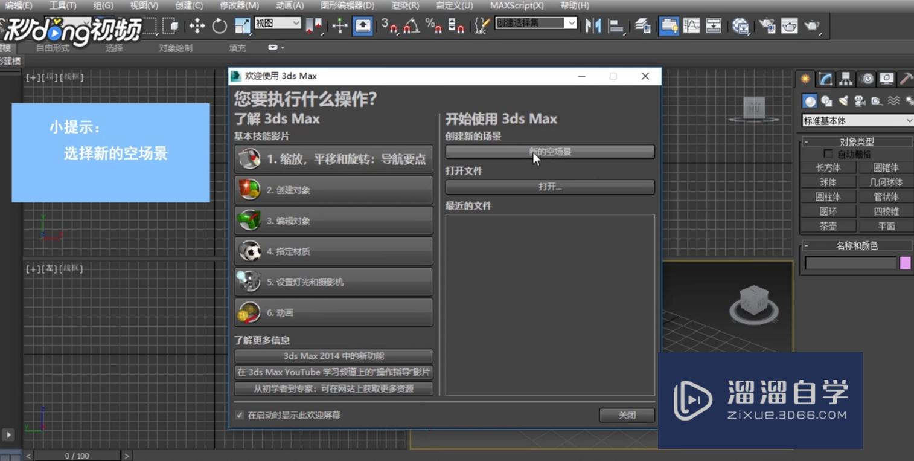The height and width of the screenshot is (461, 914).
Task: Open the 创建选择集 dropdown
Action: (x=536, y=23)
